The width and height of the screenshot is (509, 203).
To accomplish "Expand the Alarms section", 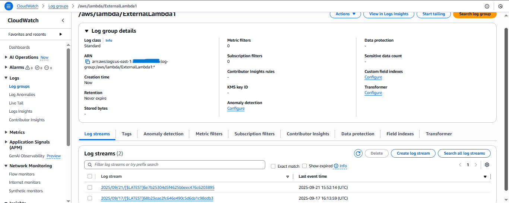I will [x=6, y=67].
